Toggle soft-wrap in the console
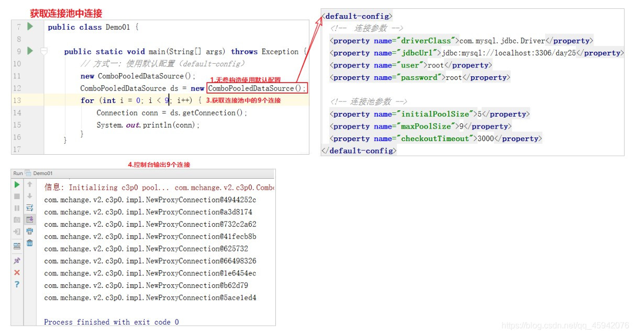The width and height of the screenshot is (634, 335). pyautogui.click(x=30, y=207)
